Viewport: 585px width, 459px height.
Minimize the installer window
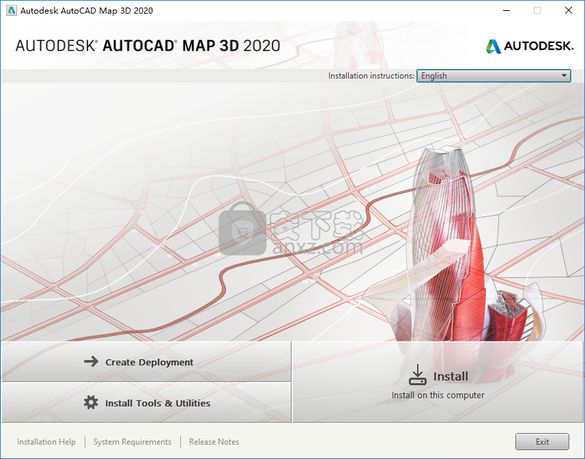[x=506, y=10]
